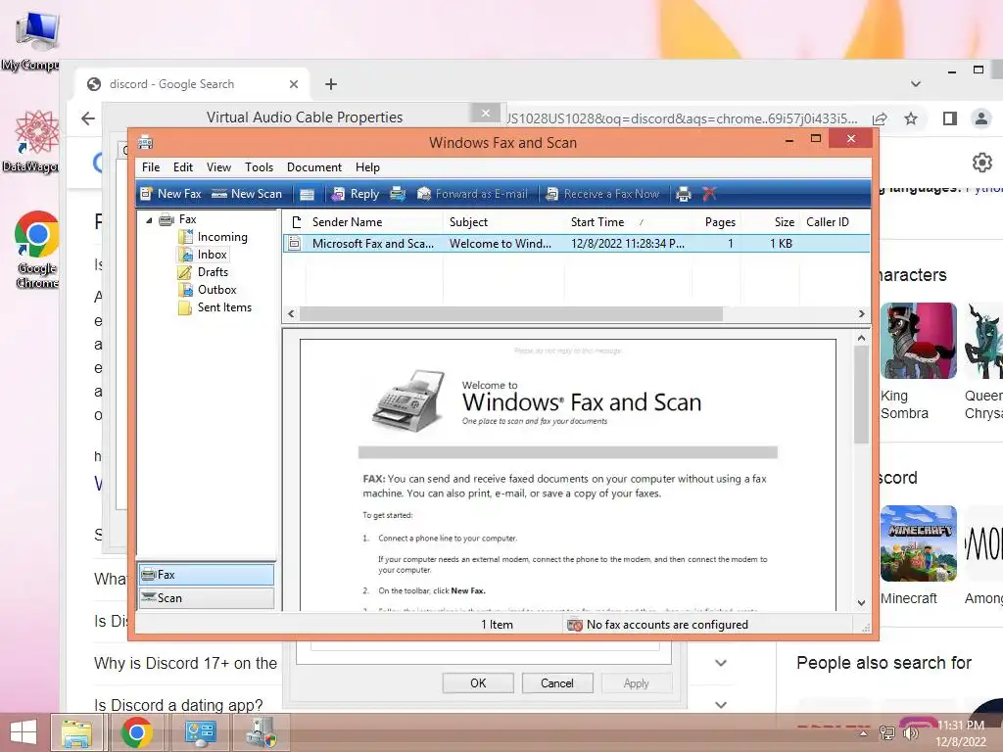This screenshot has height=752, width=1003.
Task: Click Forward as E-mail
Action: [x=473, y=194]
